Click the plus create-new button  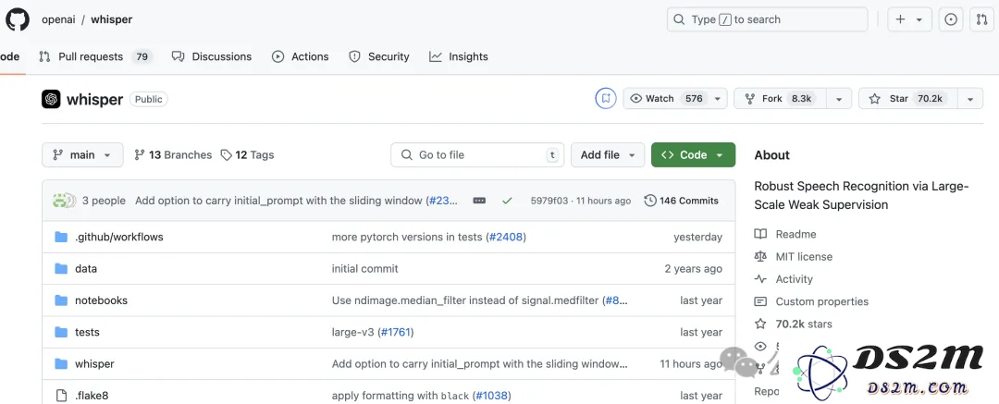pyautogui.click(x=900, y=19)
